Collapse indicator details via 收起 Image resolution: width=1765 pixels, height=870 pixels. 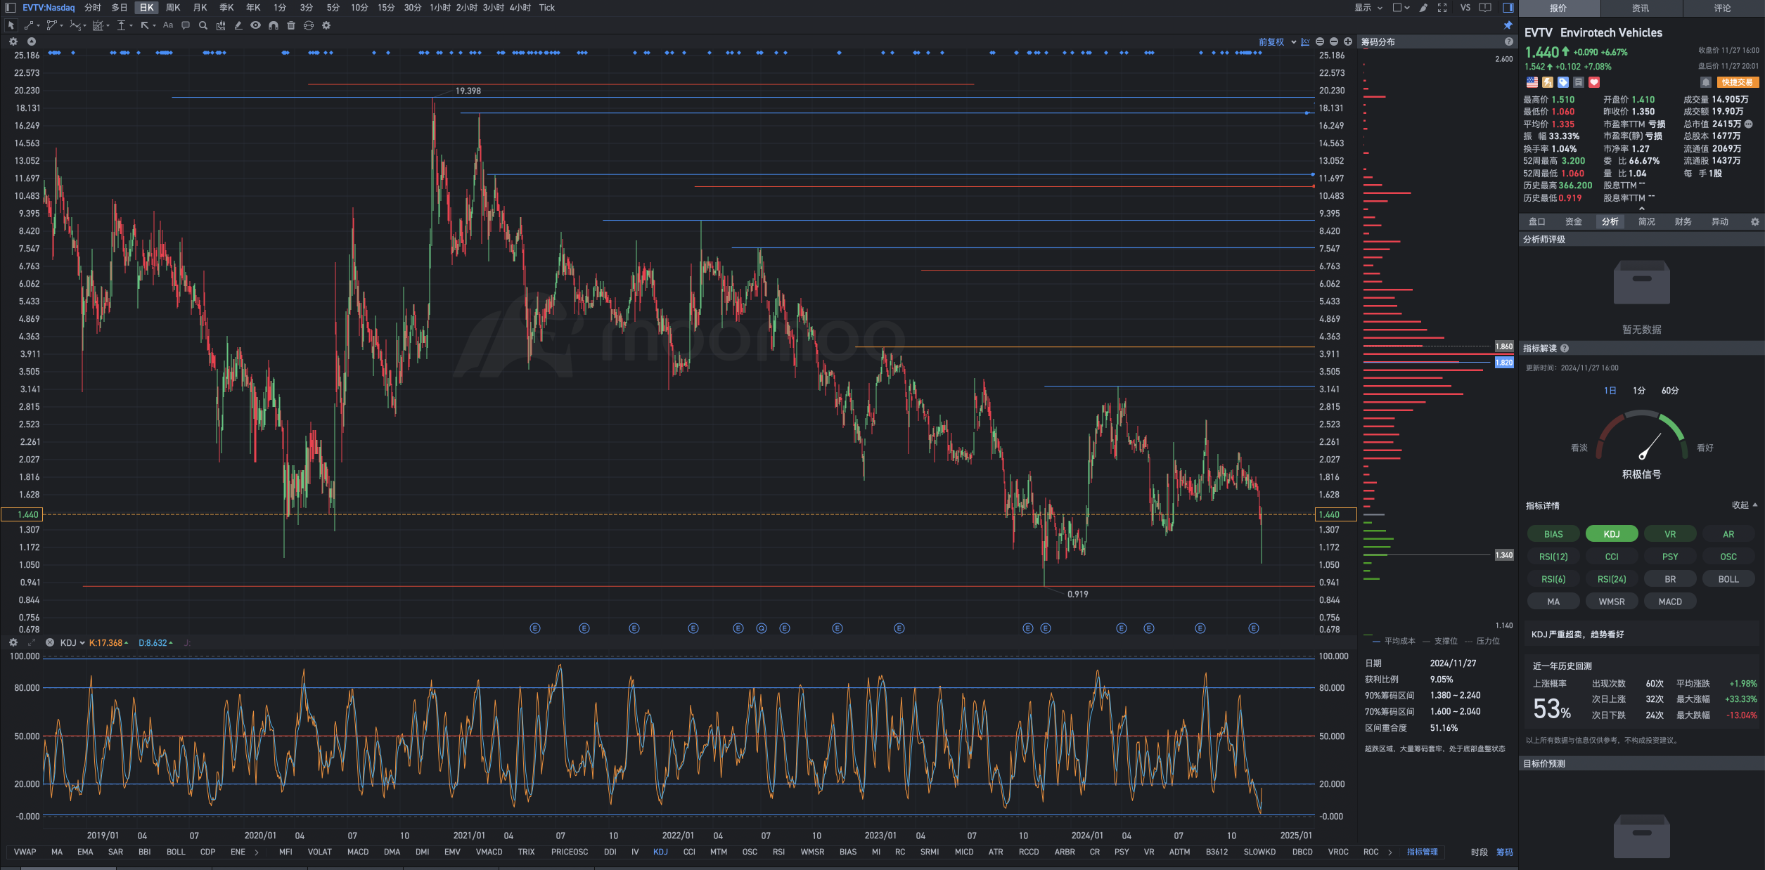pos(1745,505)
